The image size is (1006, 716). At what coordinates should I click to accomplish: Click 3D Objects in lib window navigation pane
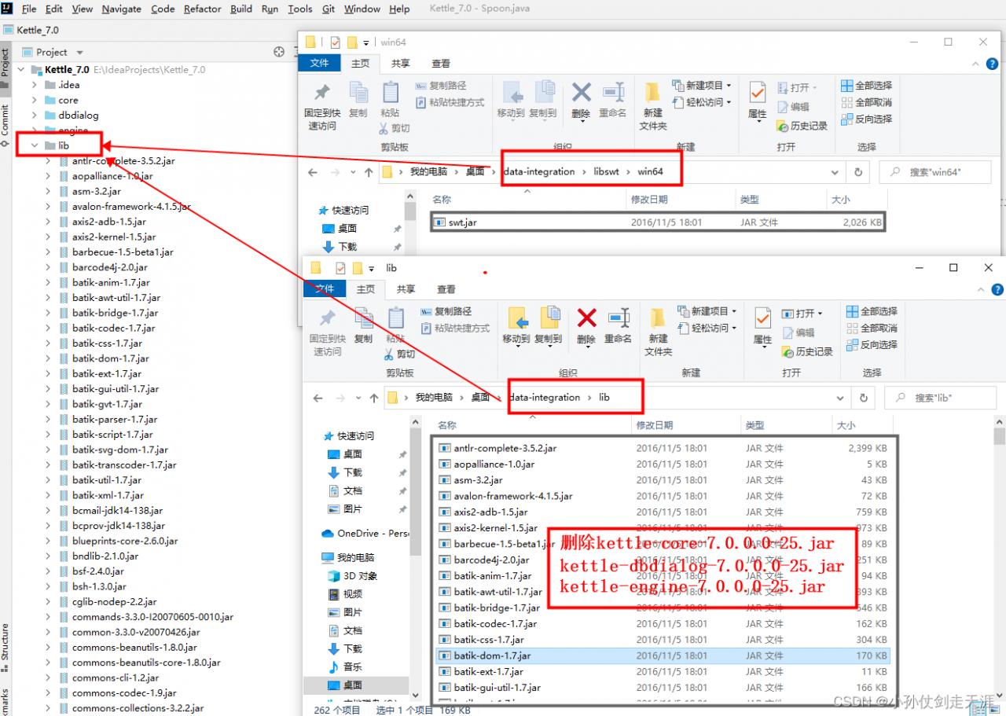pos(354,576)
